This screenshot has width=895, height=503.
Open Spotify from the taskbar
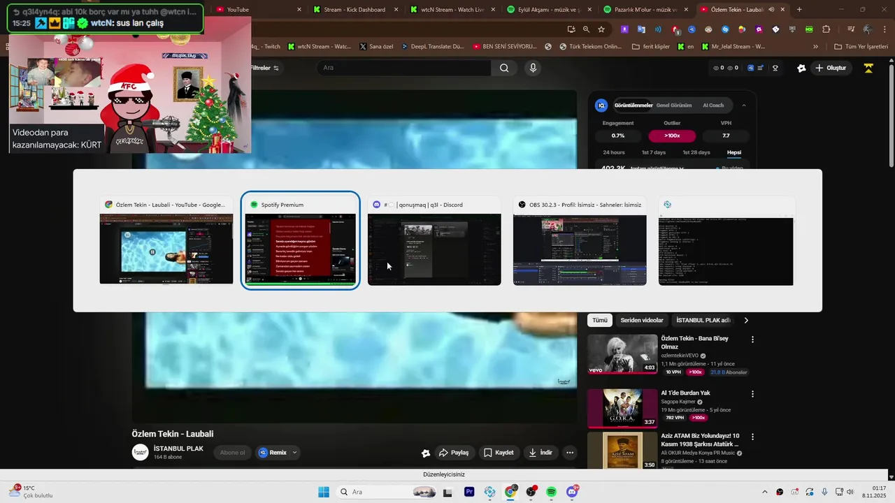[551, 492]
